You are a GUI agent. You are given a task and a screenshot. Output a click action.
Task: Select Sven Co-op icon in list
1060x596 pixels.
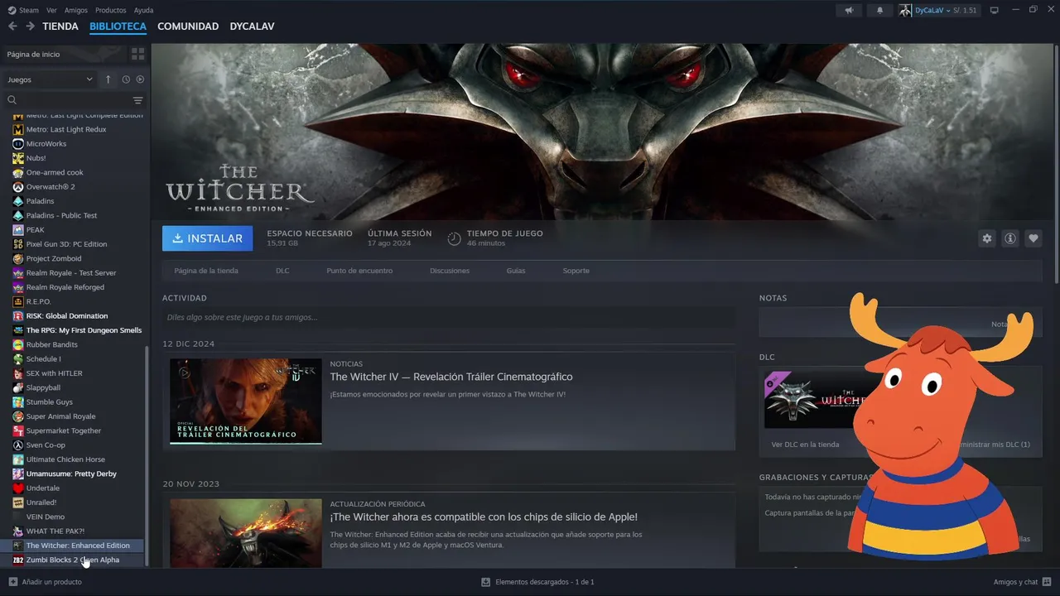(18, 445)
